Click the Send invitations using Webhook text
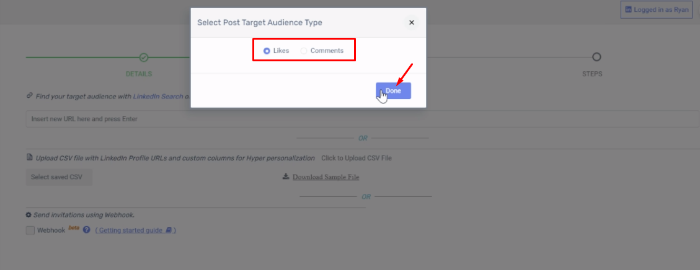 pyautogui.click(x=84, y=215)
